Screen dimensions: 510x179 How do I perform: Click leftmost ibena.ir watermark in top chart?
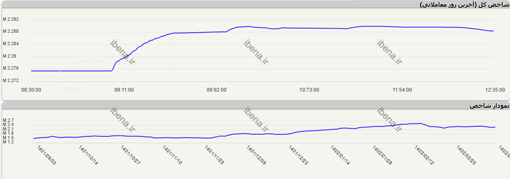(123, 52)
